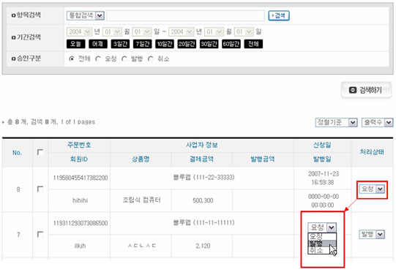
Task: Click the 상품명 column header
Action: (x=141, y=159)
